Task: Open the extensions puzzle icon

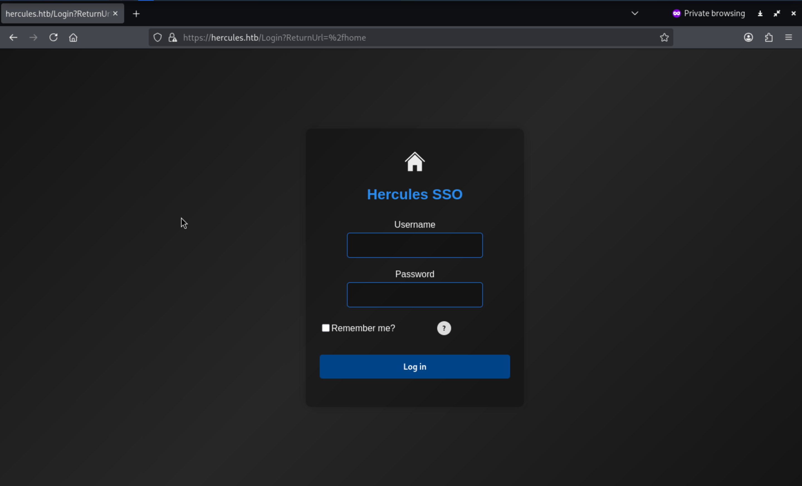Action: click(x=769, y=37)
